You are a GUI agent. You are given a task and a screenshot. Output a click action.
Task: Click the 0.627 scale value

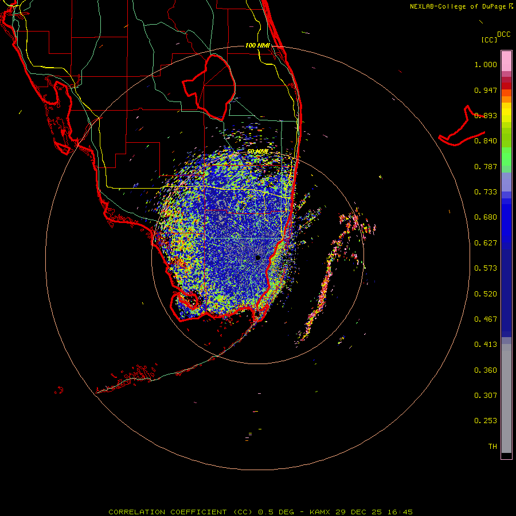486,243
